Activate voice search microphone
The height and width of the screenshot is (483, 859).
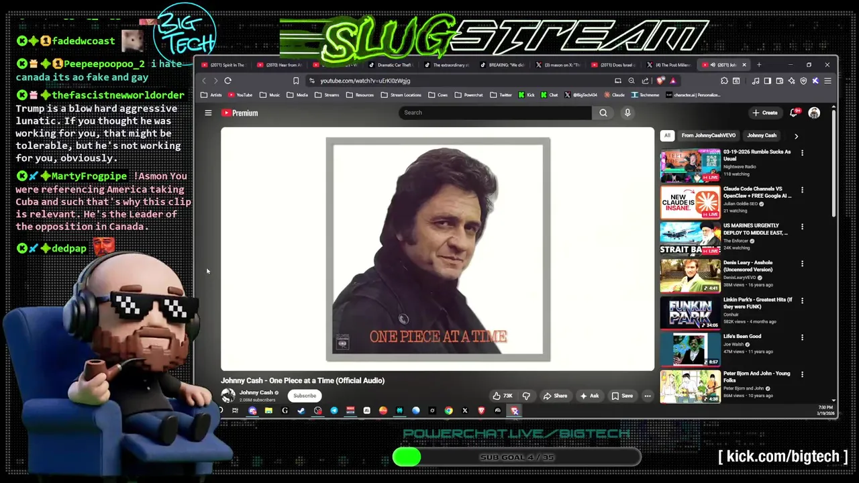627,113
